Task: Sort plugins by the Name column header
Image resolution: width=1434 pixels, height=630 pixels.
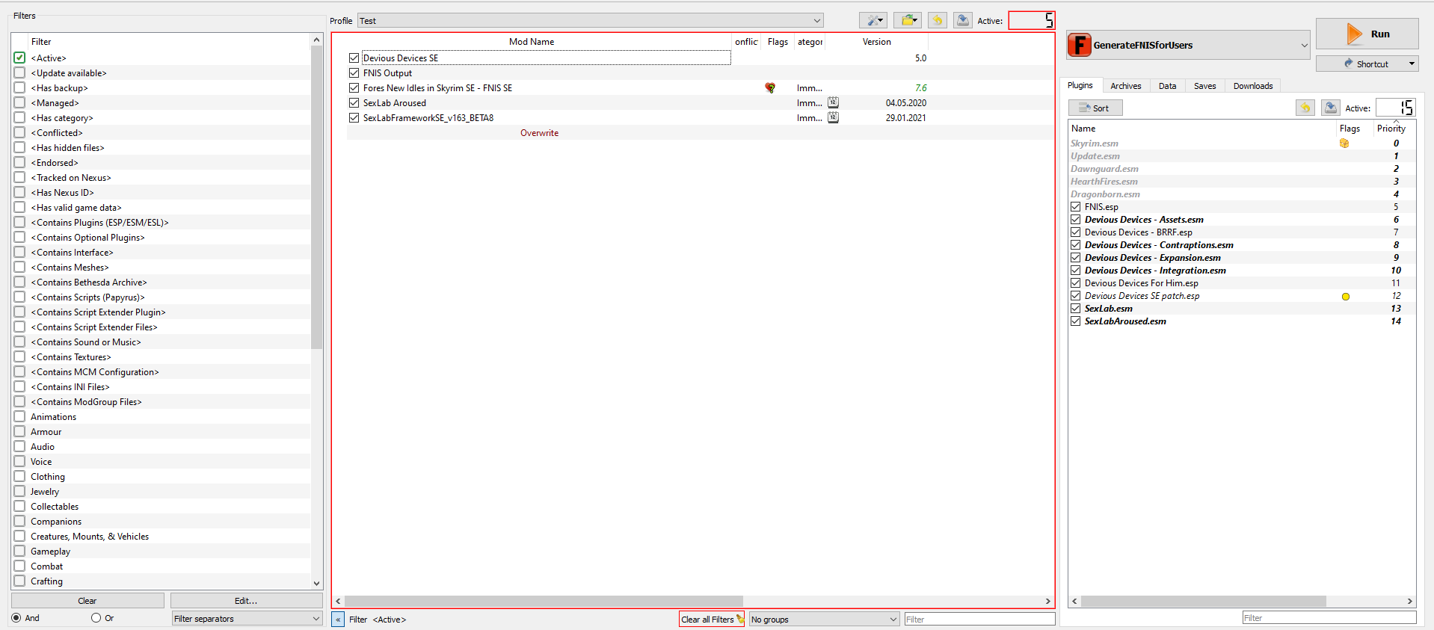Action: (1202, 129)
